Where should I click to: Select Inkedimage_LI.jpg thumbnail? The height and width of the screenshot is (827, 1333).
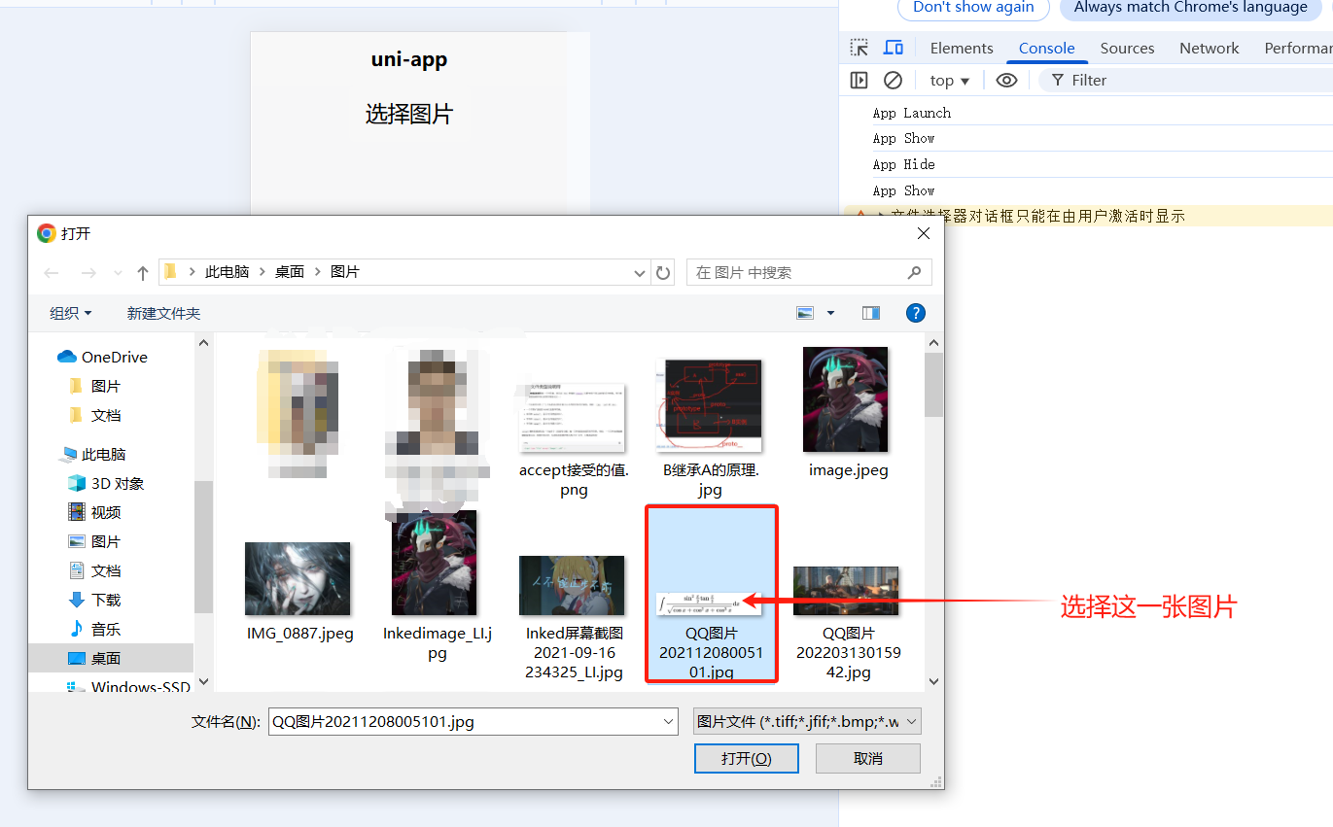pos(435,563)
